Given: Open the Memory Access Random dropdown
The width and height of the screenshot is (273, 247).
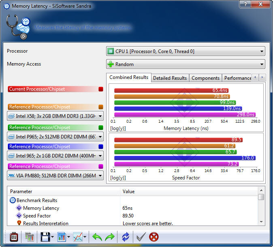Looking at the screenshot, I should point(186,64).
